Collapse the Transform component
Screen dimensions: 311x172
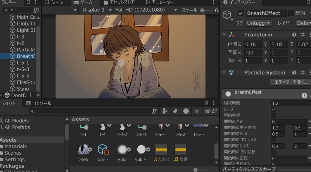coord(224,35)
